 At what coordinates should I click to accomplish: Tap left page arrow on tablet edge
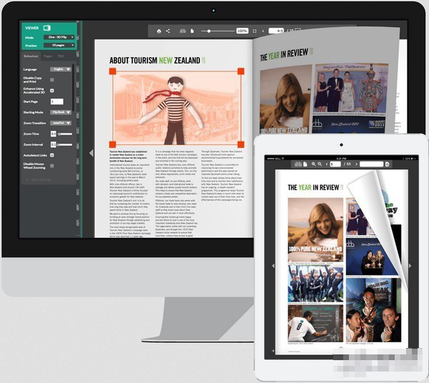(x=273, y=266)
